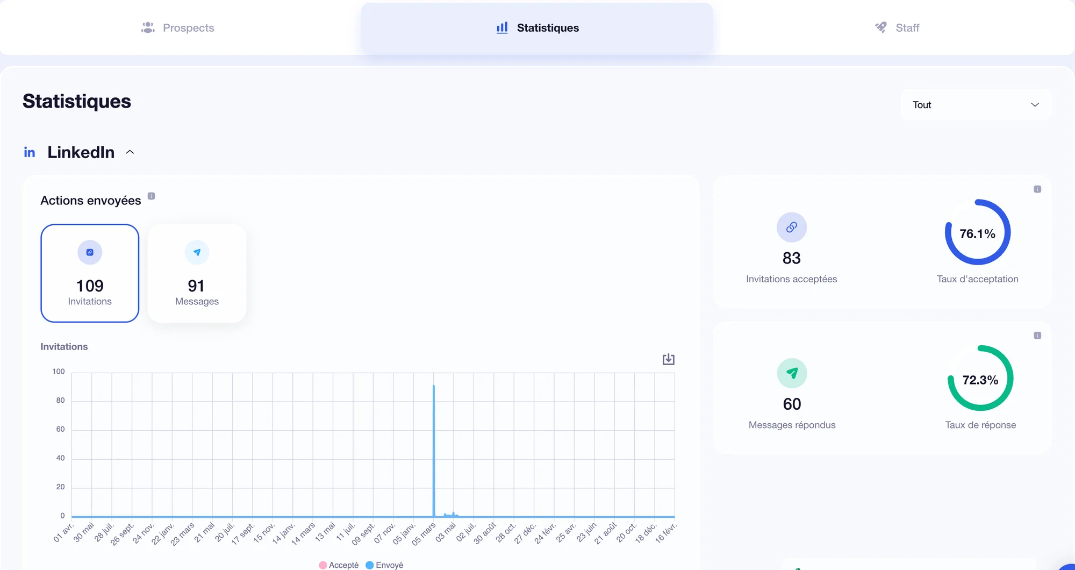Image resolution: width=1075 pixels, height=570 pixels.
Task: Collapse the LinkedIn section chevron
Action: click(x=130, y=152)
